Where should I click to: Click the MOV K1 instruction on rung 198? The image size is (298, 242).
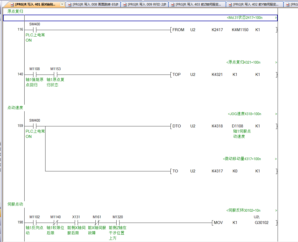pyautogui.click(x=218, y=223)
